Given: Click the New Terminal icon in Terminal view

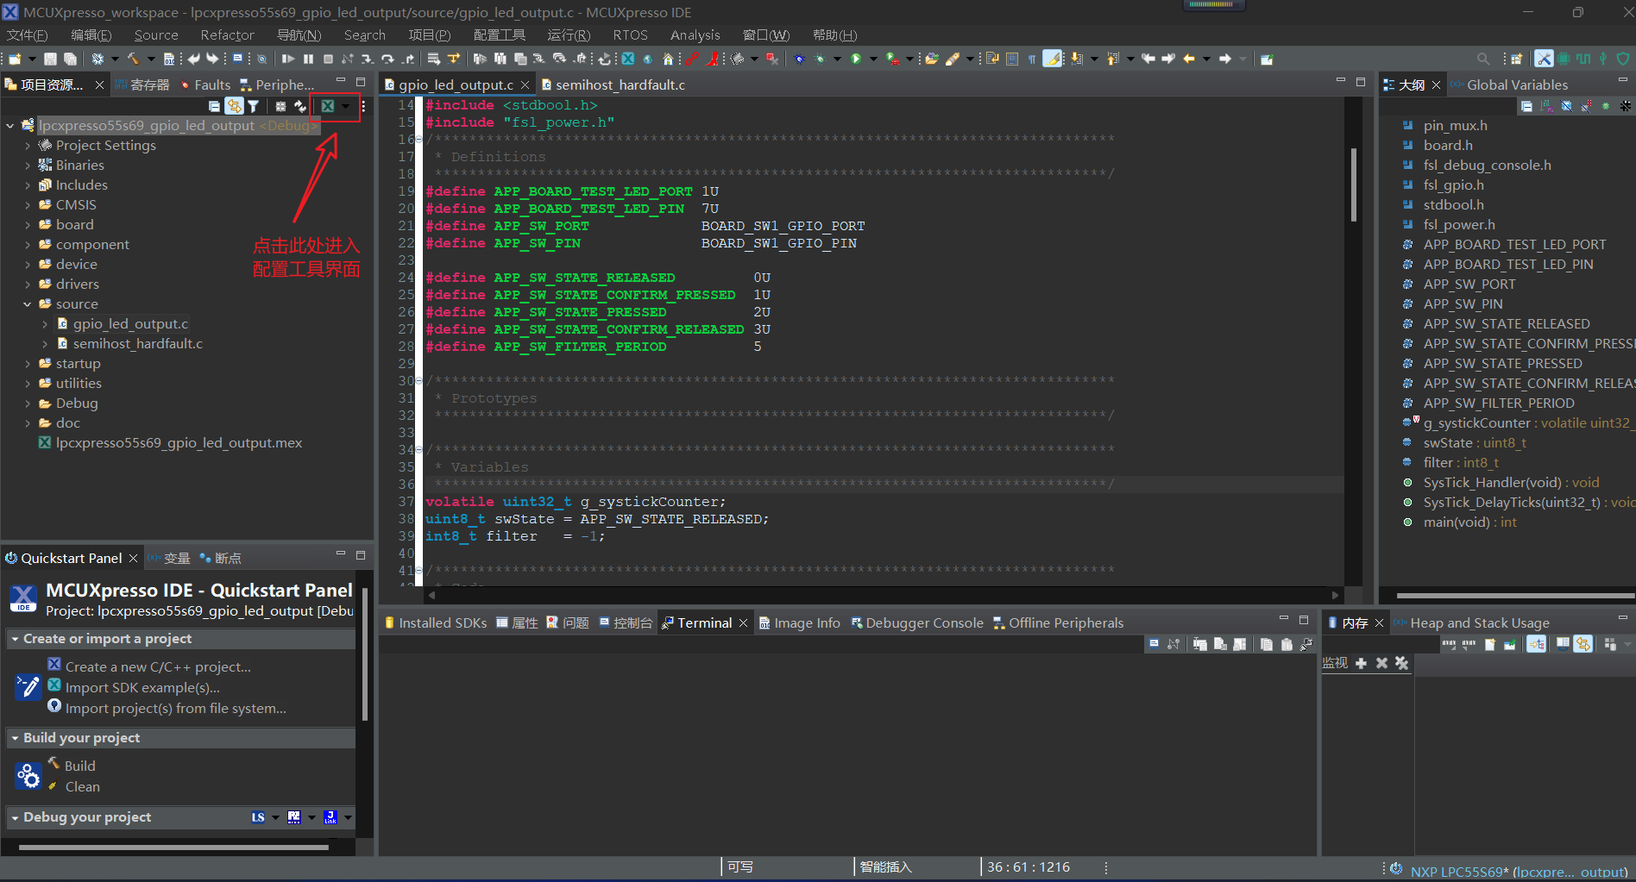Looking at the screenshot, I should pyautogui.click(x=1154, y=644).
